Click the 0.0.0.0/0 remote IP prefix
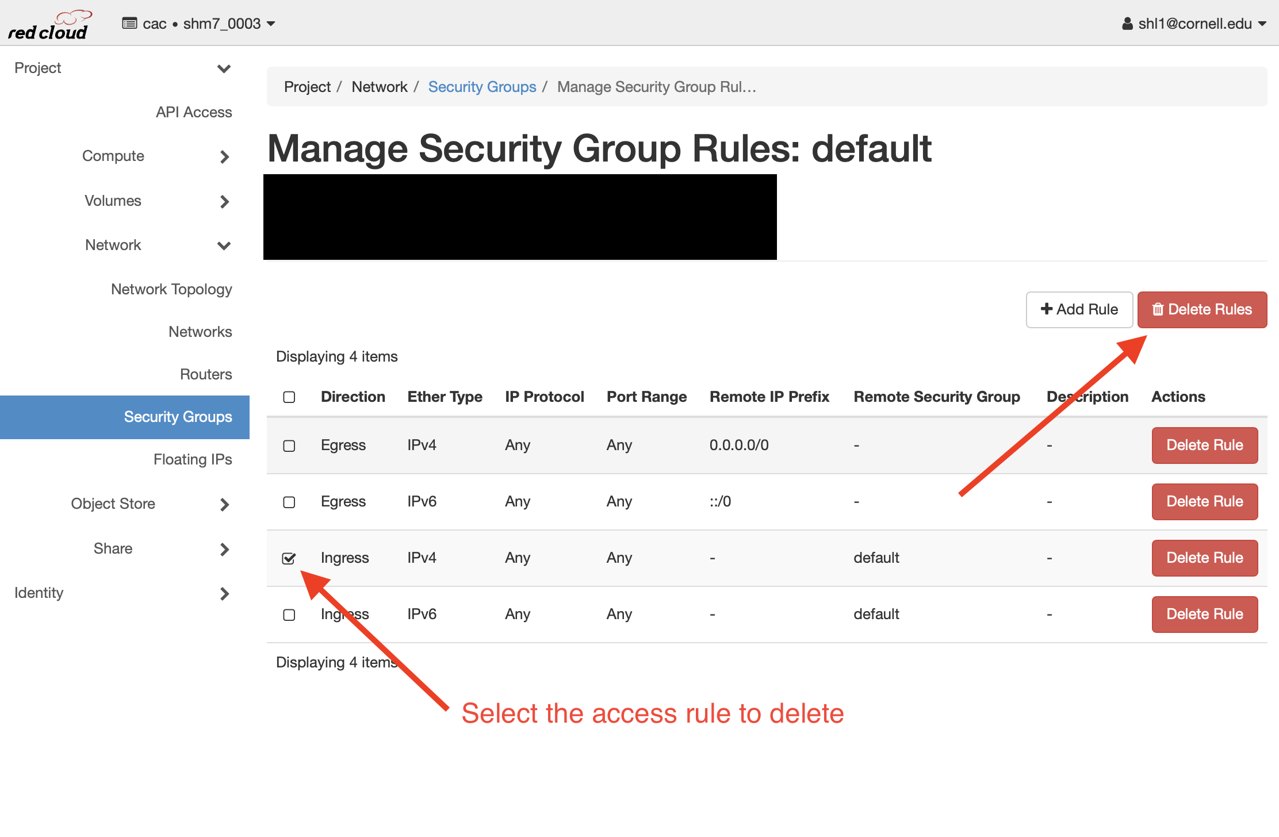The height and width of the screenshot is (837, 1279). 739,445
